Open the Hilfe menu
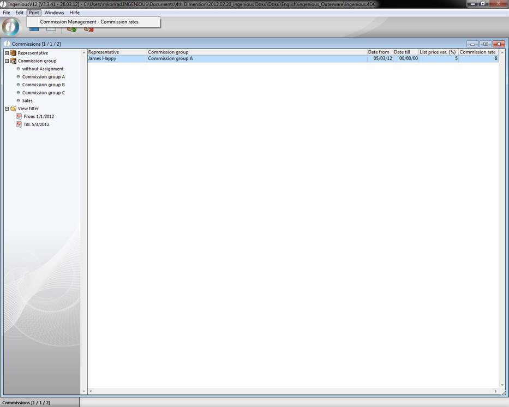 74,13
